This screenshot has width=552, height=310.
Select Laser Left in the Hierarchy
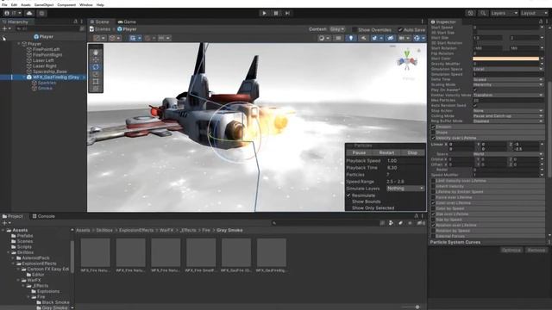coord(43,60)
